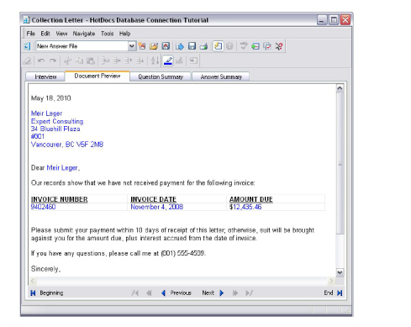
Task: Click the pointer with red question mark icon
Action: tap(279, 46)
